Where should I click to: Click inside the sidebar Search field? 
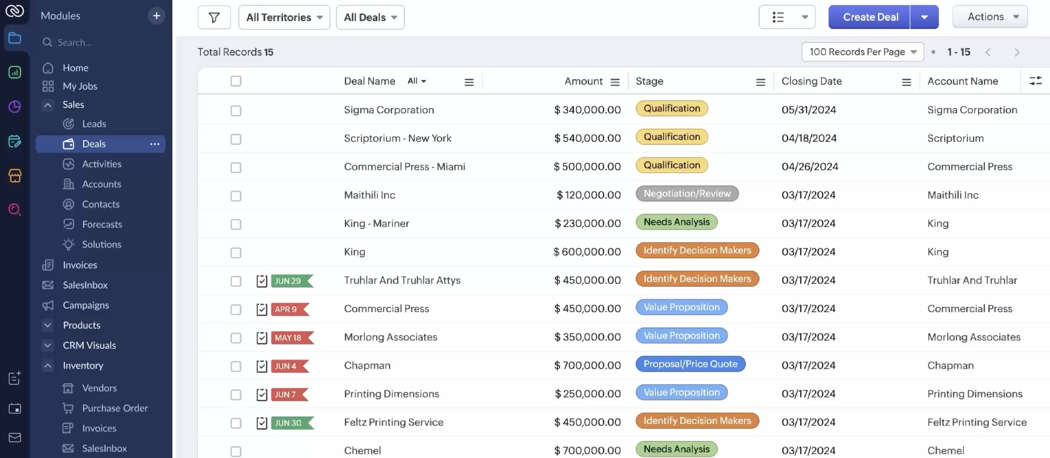click(101, 42)
